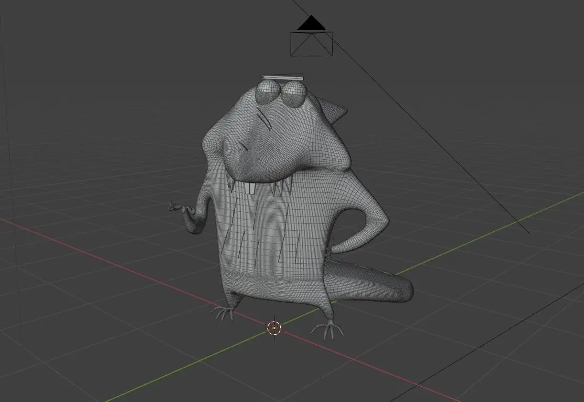Select the flat eyebrow plane above the eyes

283,78
